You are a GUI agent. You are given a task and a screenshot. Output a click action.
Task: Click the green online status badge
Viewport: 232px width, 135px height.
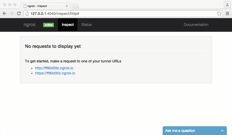pos(49,25)
